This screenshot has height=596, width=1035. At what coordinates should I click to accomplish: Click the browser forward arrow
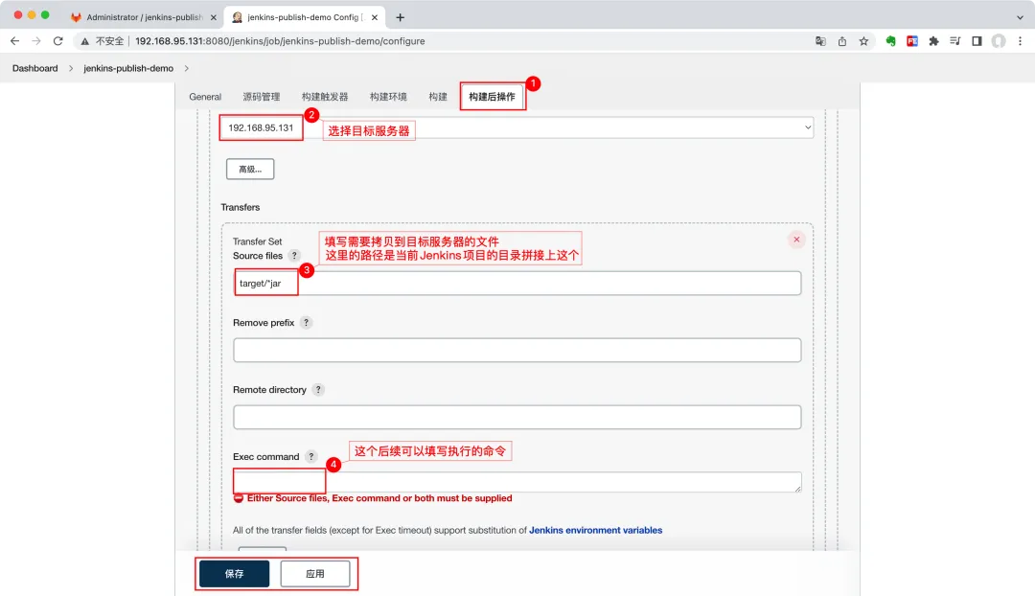[x=36, y=41]
